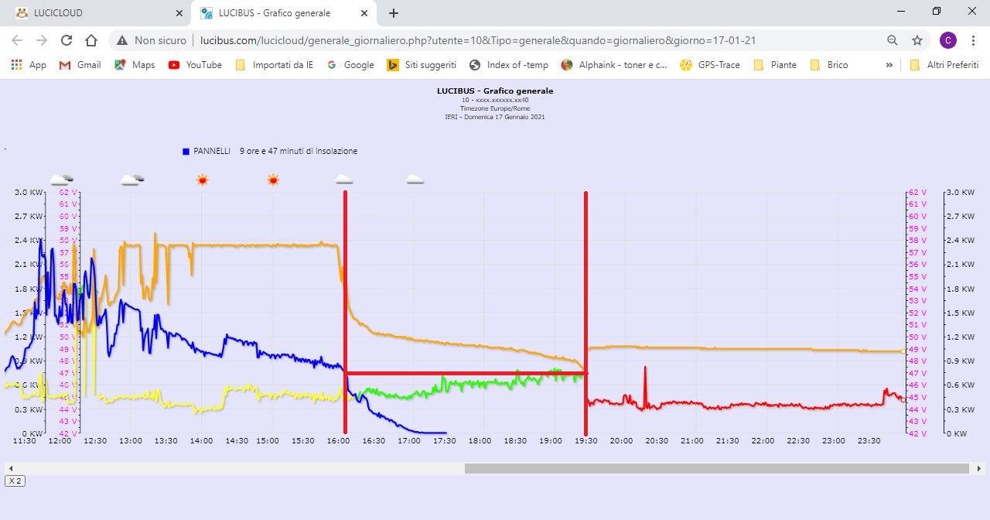
Task: Open the Gmail bookmark
Action: (80, 65)
